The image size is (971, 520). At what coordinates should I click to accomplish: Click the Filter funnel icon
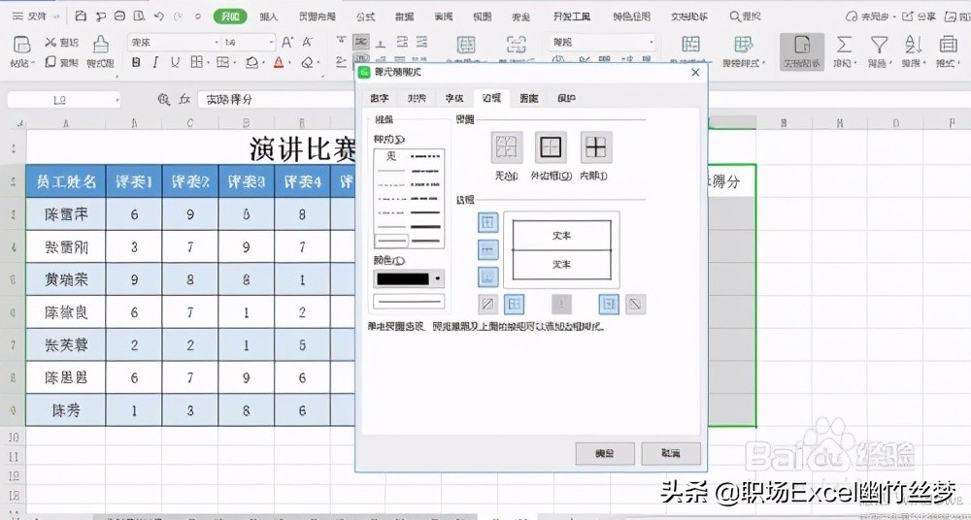[878, 45]
